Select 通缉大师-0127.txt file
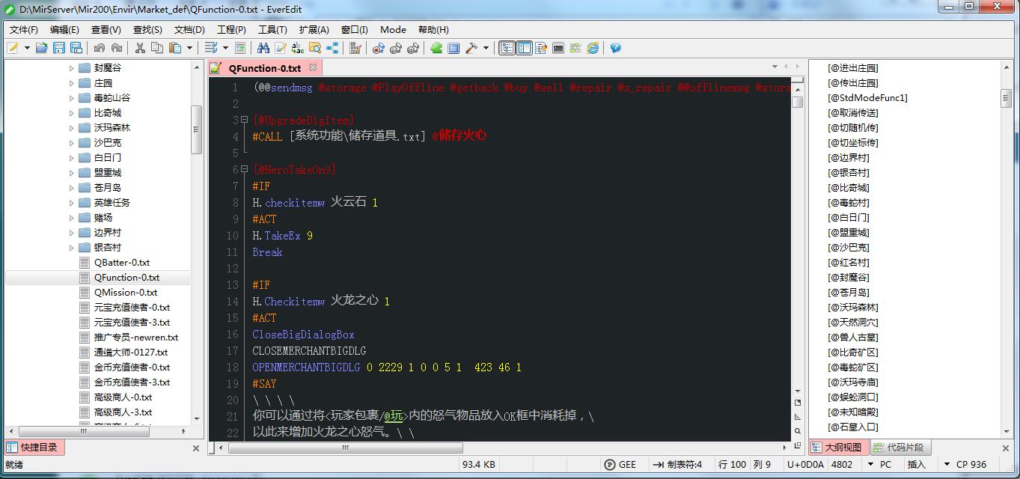This screenshot has height=479, width=1020. point(131,352)
